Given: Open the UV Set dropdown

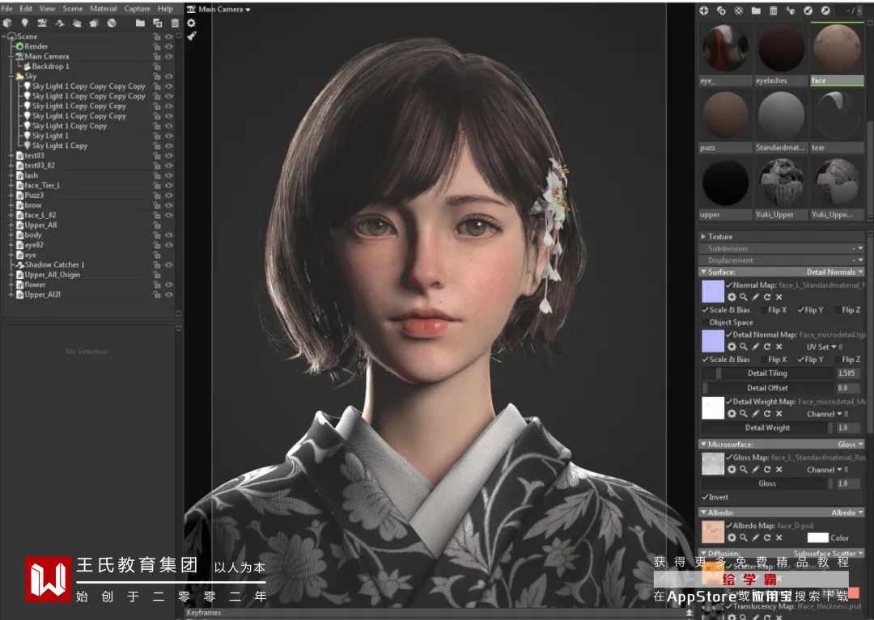Looking at the screenshot, I should point(823,347).
